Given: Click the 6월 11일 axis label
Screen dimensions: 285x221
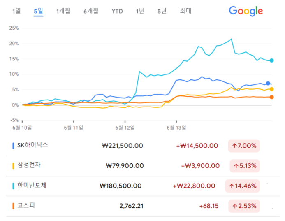Looking at the screenshot, I should click(74, 128).
